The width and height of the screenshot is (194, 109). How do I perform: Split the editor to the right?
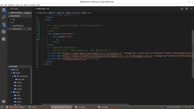click(x=187, y=9)
